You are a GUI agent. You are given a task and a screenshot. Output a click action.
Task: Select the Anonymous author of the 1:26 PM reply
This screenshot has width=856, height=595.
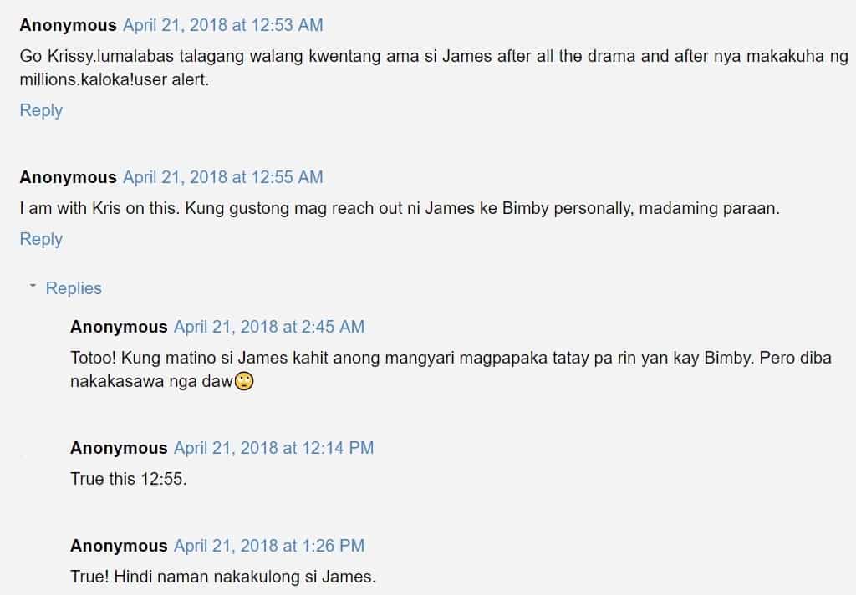[119, 546]
